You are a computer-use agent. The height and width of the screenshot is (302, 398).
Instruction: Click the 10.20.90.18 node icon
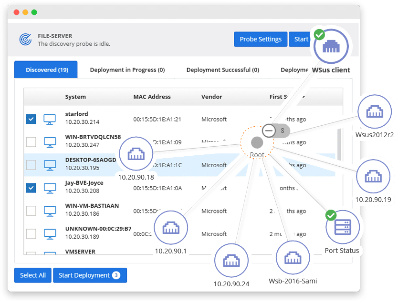click(136, 153)
